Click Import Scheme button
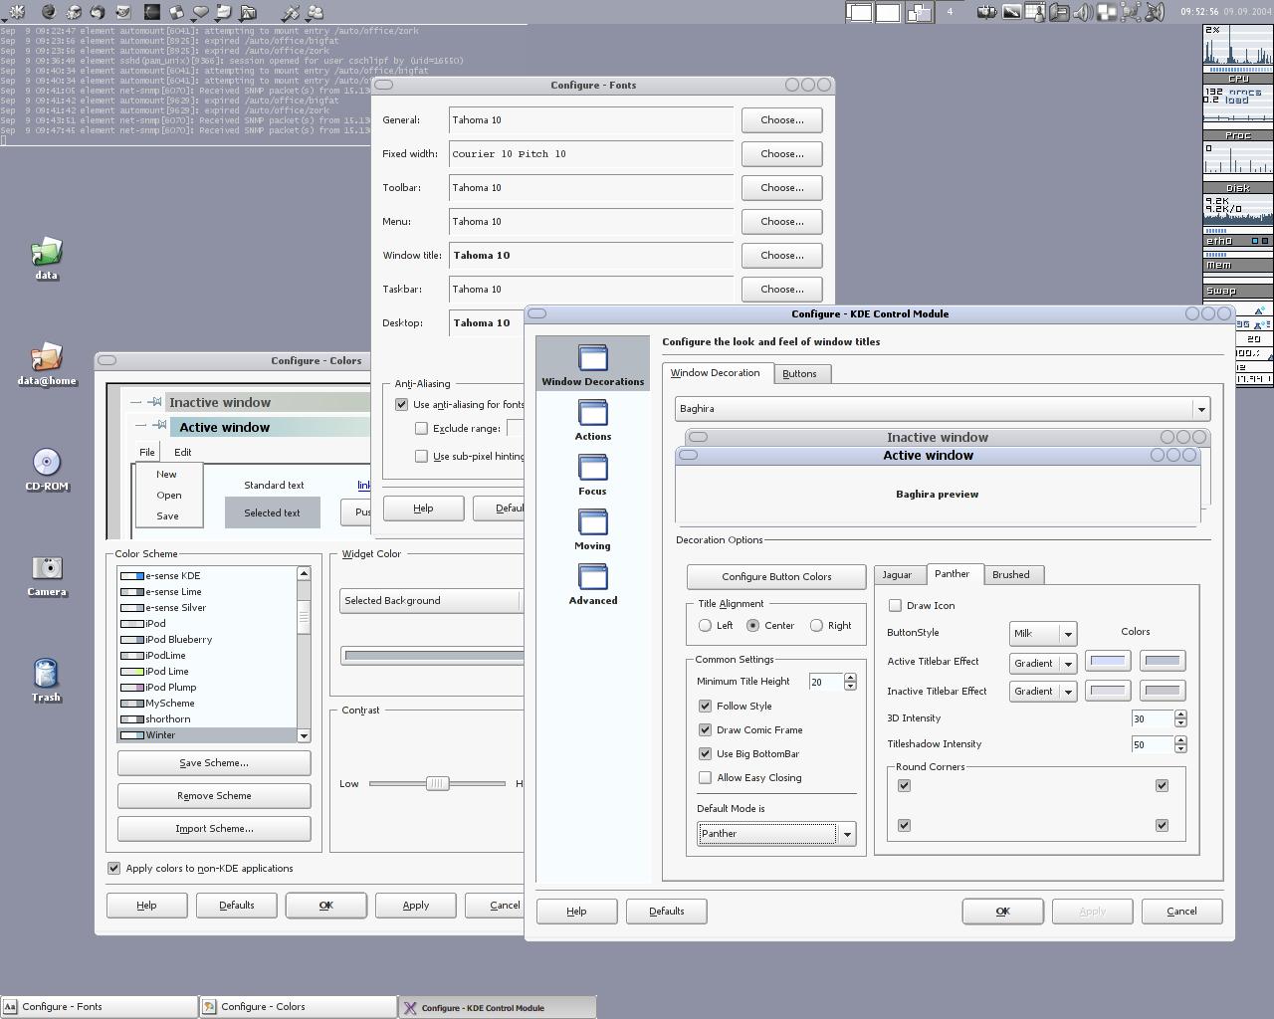The width and height of the screenshot is (1274, 1019). [214, 829]
